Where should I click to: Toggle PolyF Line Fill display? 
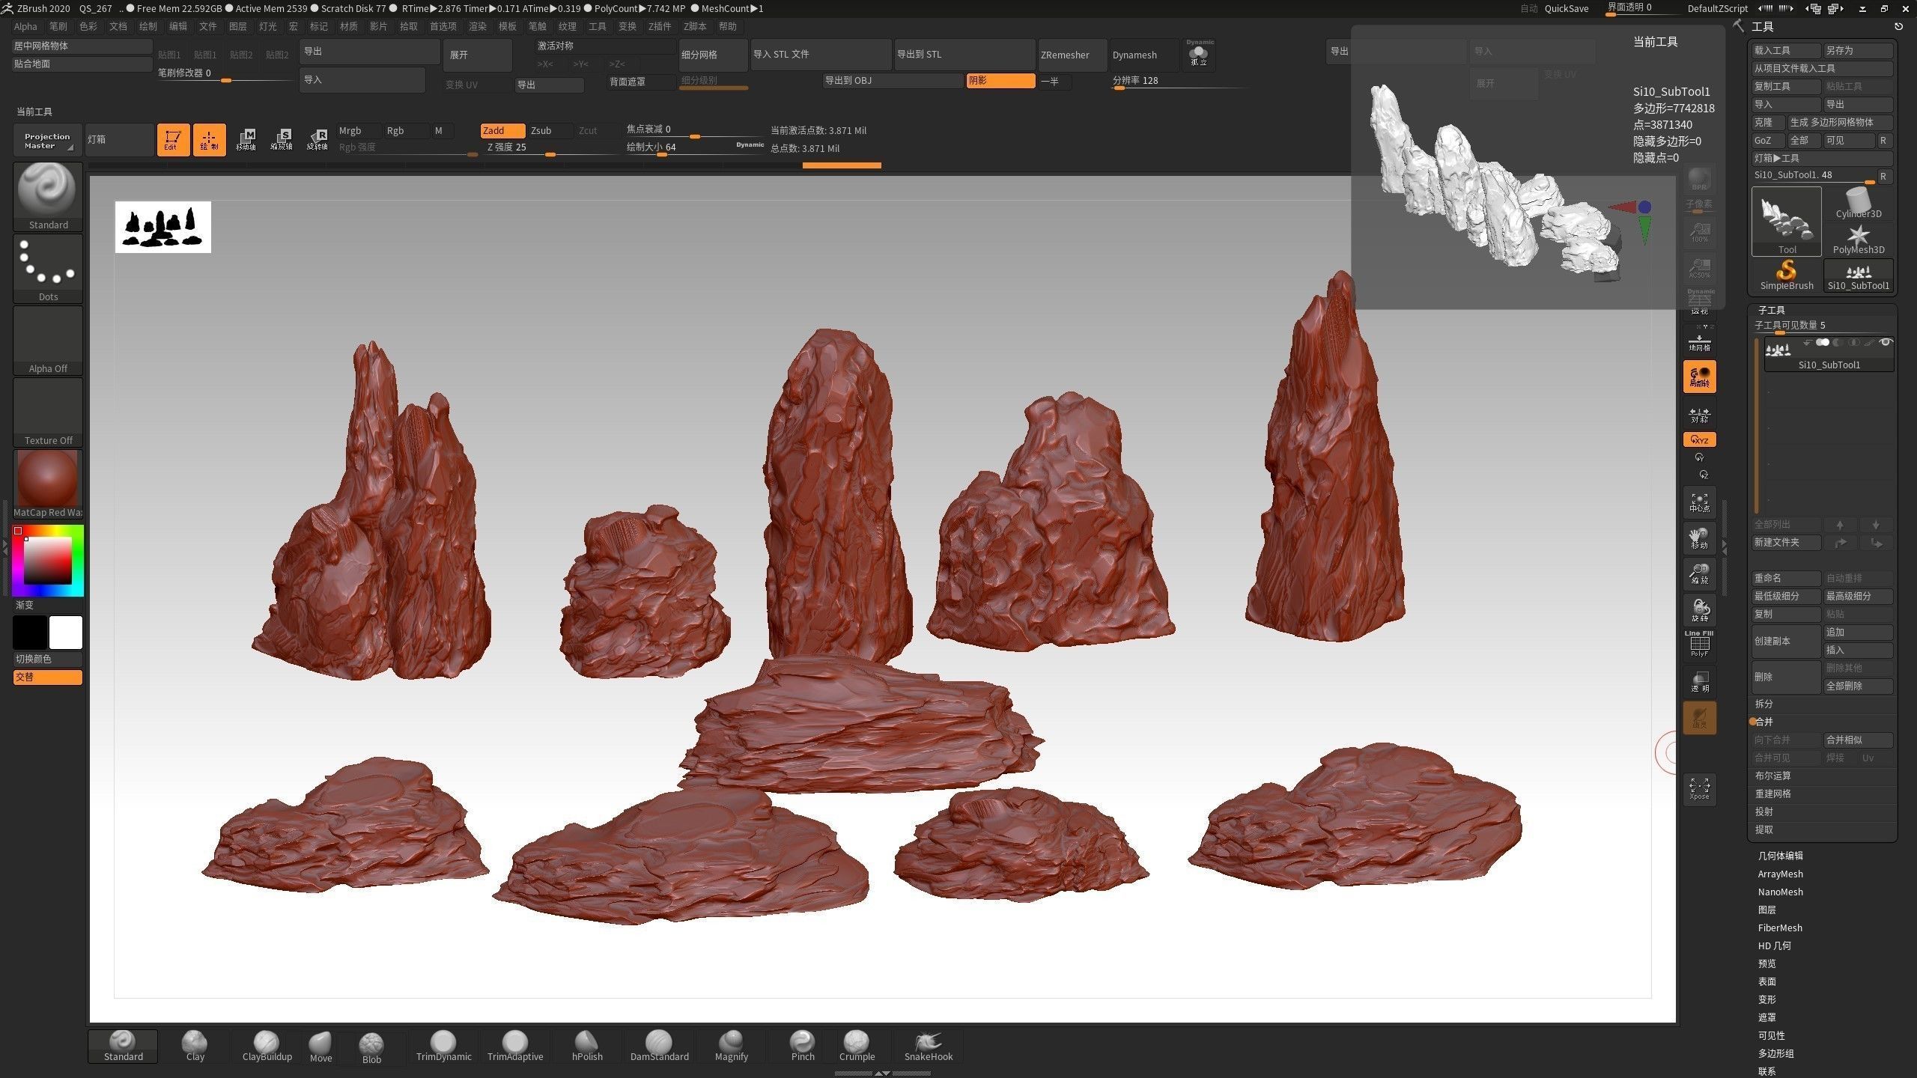pyautogui.click(x=1699, y=644)
